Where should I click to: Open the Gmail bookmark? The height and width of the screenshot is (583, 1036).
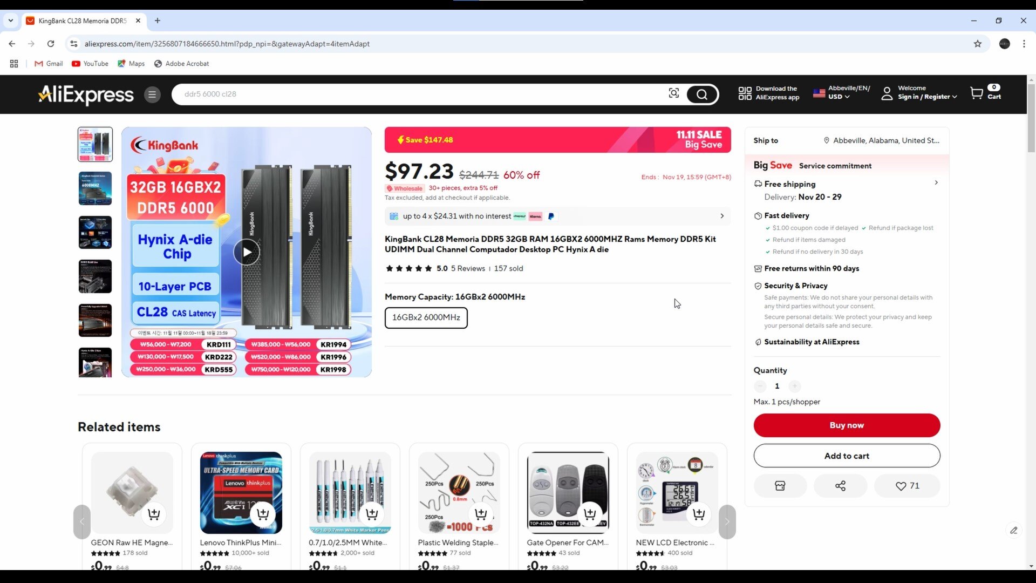click(49, 64)
